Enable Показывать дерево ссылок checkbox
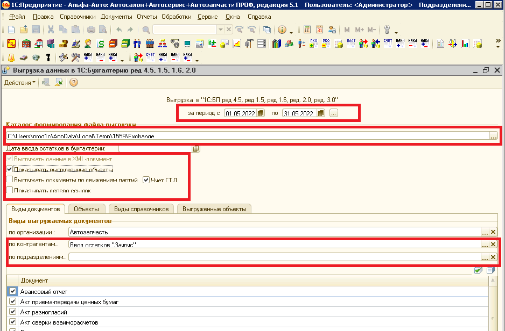This screenshot has height=331, width=505. coord(10,190)
